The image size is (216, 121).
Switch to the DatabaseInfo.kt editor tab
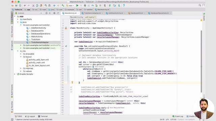coord(137,13)
